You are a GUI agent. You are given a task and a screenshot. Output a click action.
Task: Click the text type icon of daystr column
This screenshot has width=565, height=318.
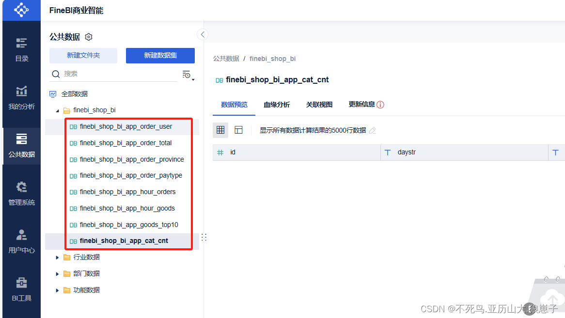(388, 152)
